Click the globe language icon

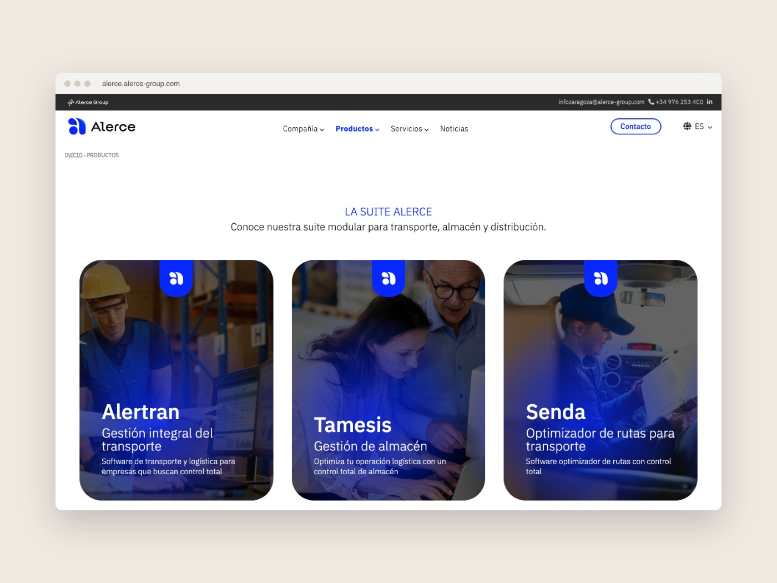click(687, 126)
